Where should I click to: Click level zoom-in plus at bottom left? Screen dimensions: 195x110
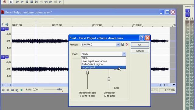(x=2, y=85)
